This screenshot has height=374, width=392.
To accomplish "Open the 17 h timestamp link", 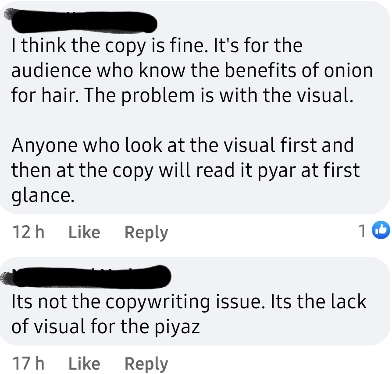I will click(28, 363).
